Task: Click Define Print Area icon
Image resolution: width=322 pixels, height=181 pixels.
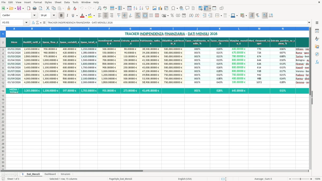Action: [200, 8]
